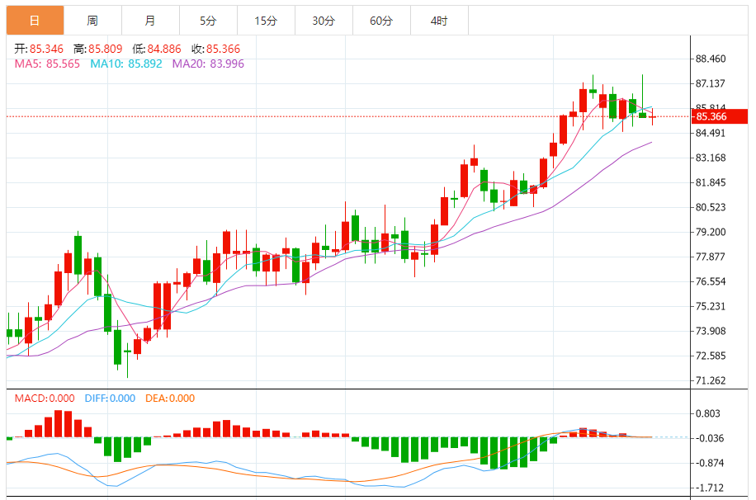Click the -0.874 MACD axis label
This screenshot has width=756, height=500.
click(x=710, y=463)
